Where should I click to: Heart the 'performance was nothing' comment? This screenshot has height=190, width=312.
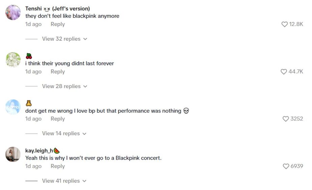pos(286,119)
